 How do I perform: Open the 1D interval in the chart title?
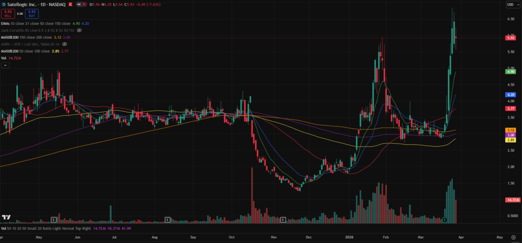click(x=43, y=5)
